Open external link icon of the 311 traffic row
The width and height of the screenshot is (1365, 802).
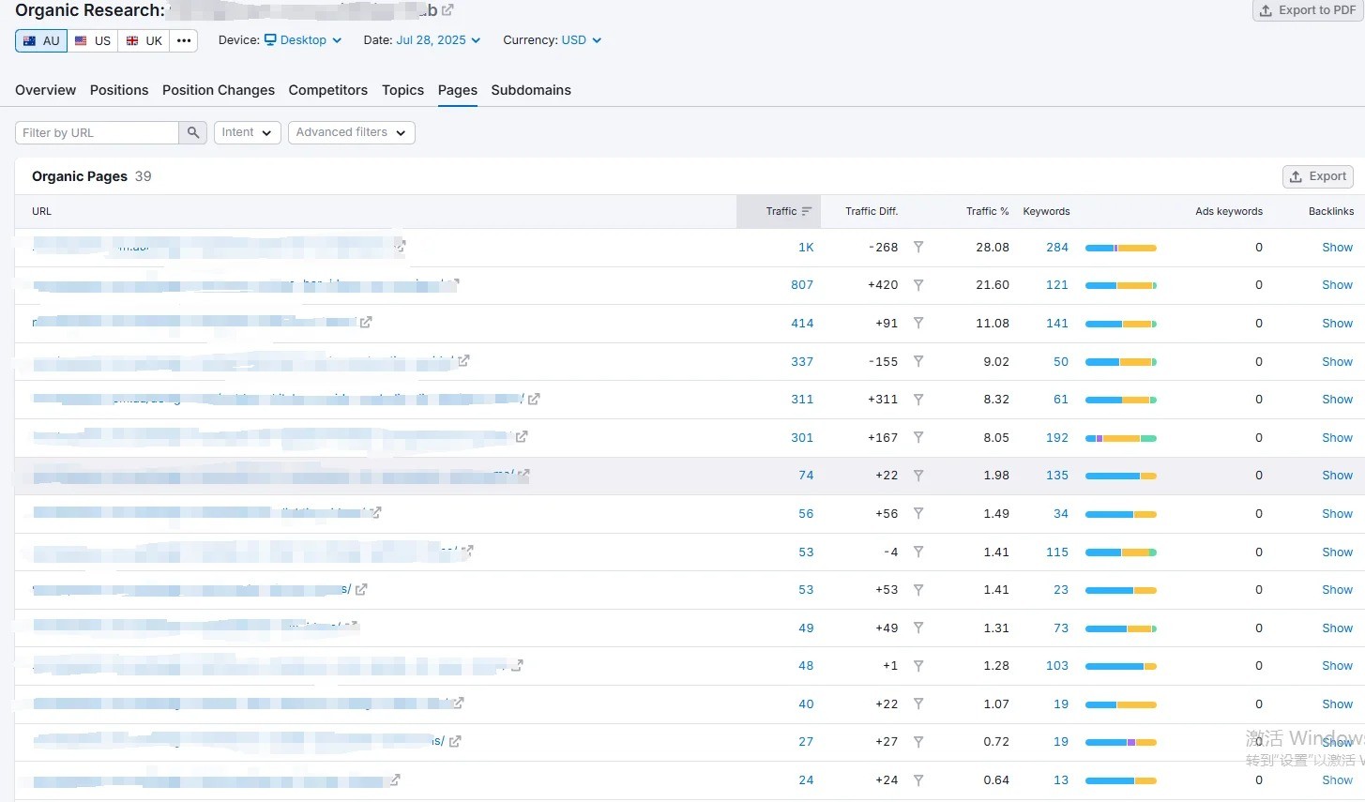point(534,399)
